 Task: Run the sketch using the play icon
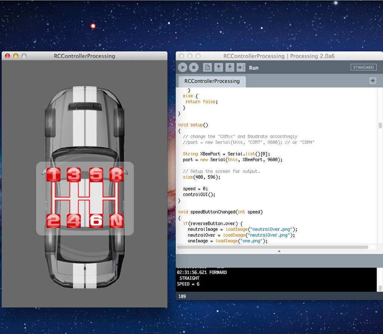coord(183,68)
